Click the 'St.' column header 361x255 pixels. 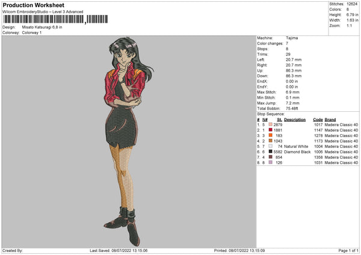point(280,120)
